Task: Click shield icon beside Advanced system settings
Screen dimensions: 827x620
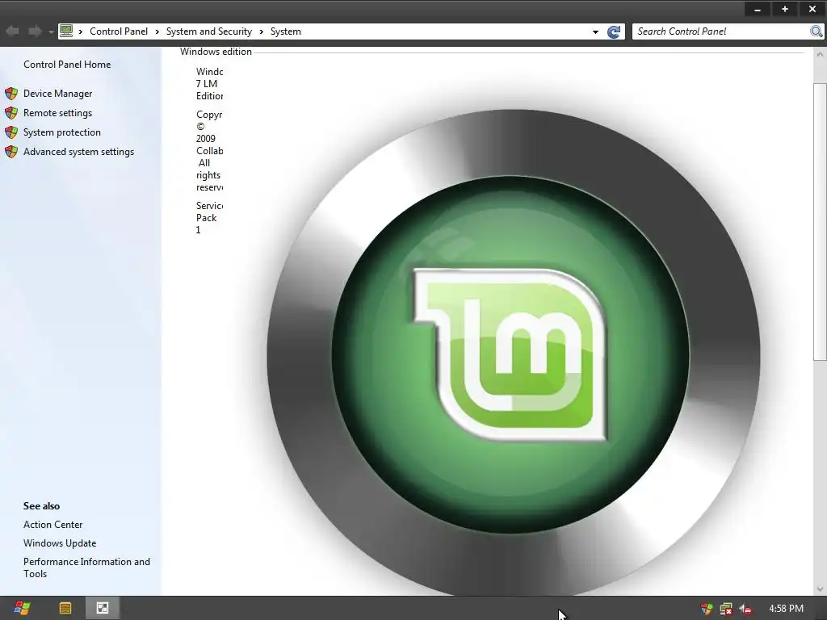Action: pyautogui.click(x=11, y=152)
